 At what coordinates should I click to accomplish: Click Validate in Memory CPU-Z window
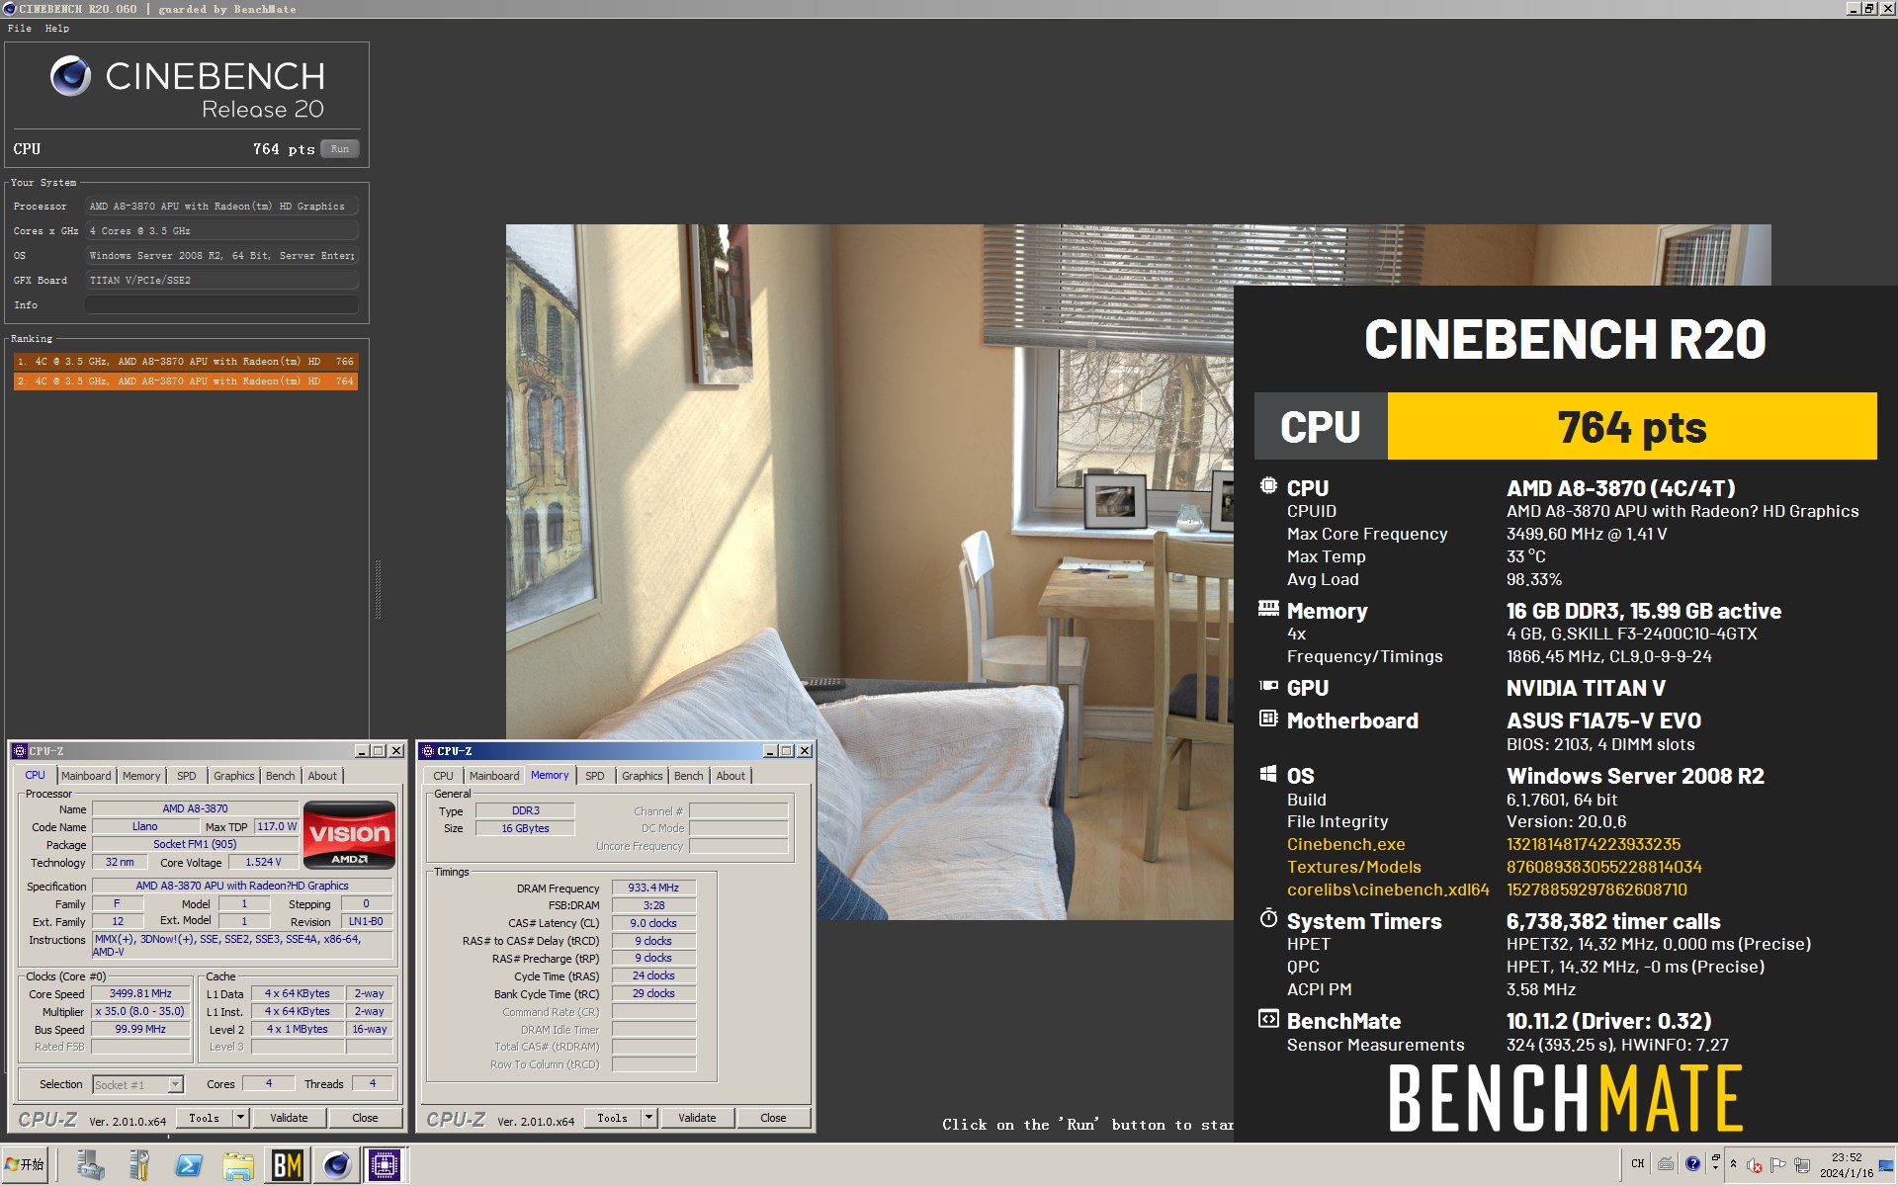click(x=697, y=1118)
